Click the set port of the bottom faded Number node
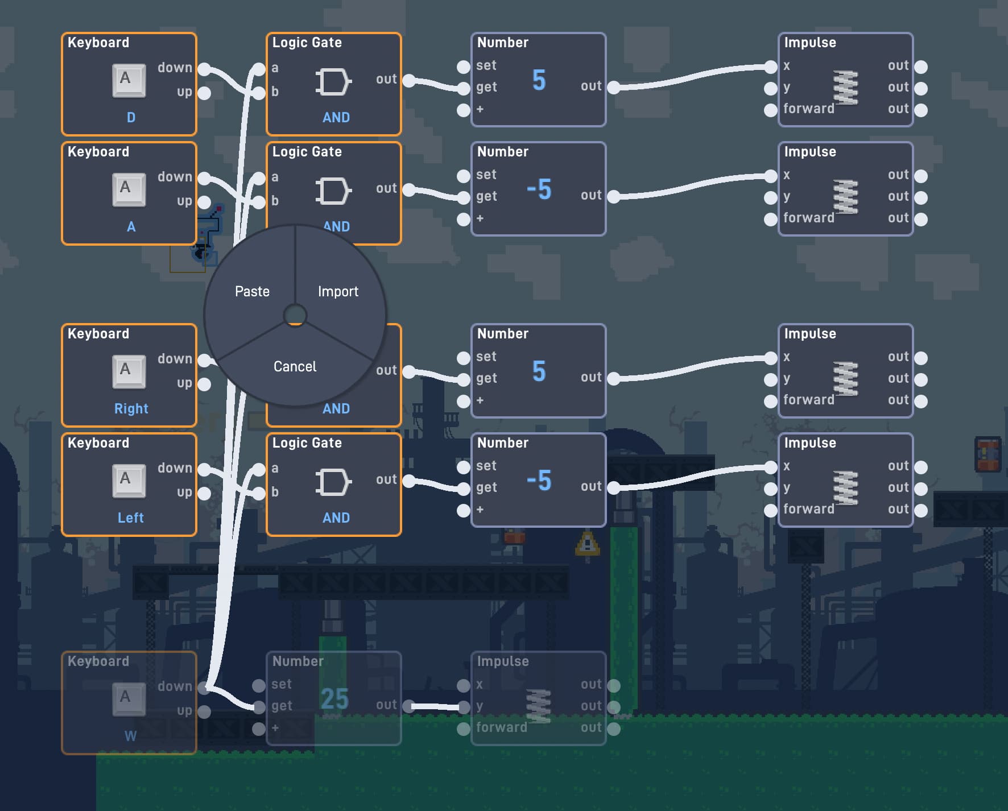The image size is (1008, 811). coord(259,686)
